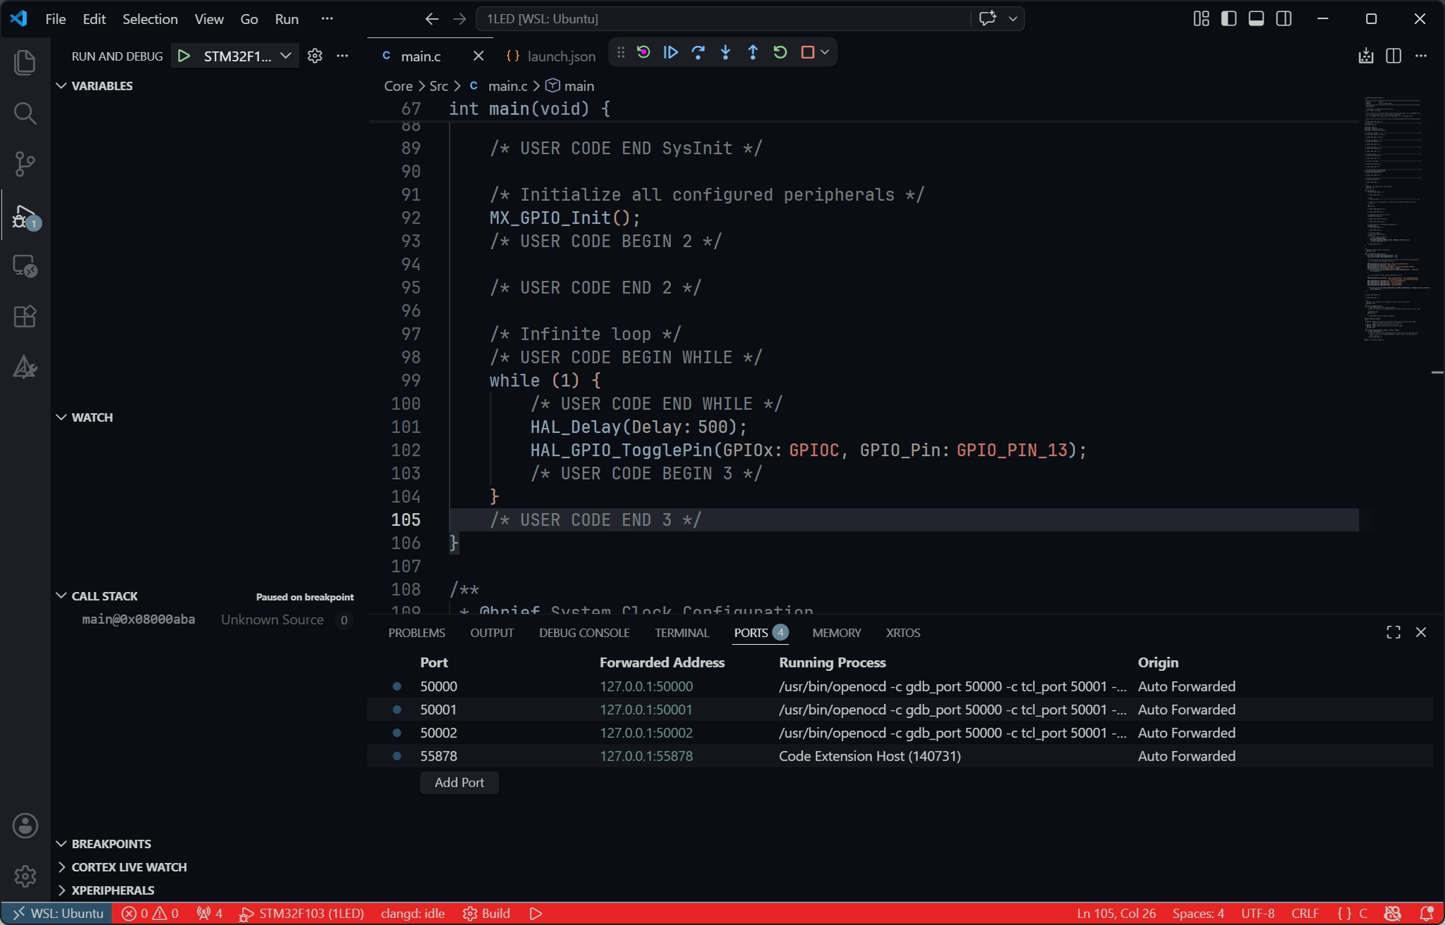Split the editor right
Viewport: 1445px width, 925px height.
click(x=1393, y=56)
